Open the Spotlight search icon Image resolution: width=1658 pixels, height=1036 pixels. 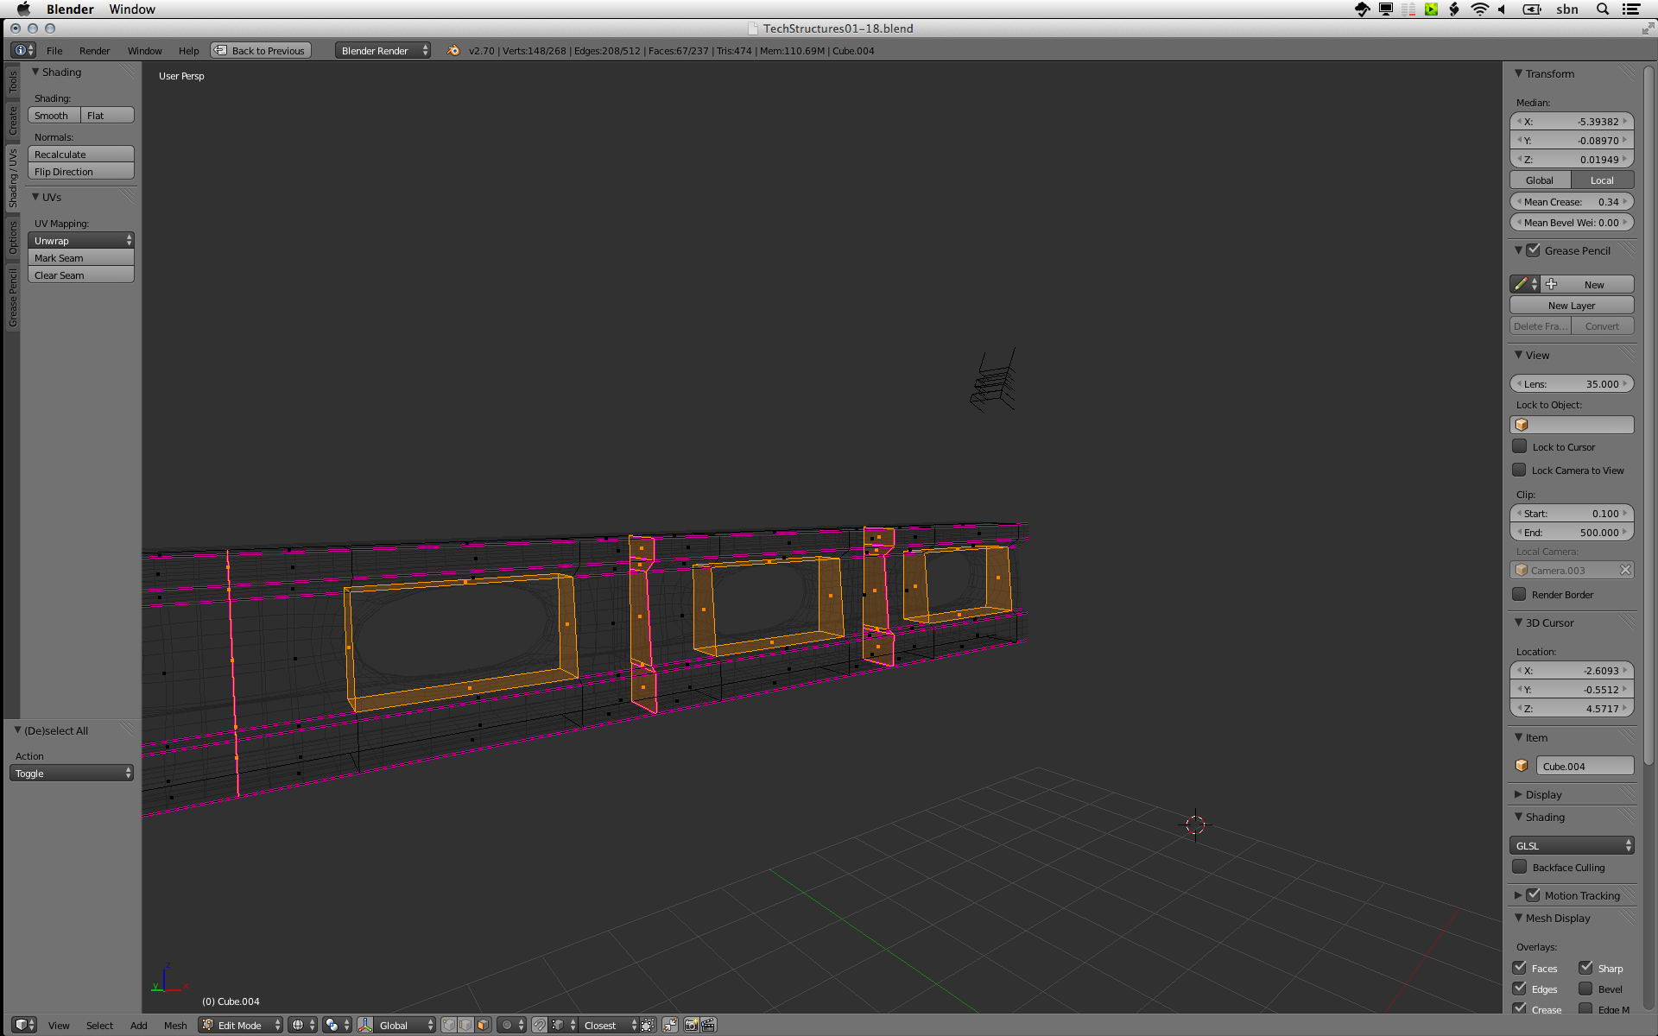point(1603,9)
